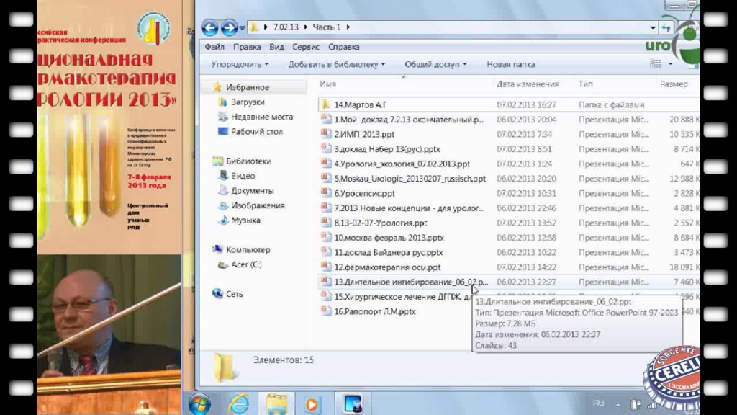Click the Windows Start button
Image resolution: width=737 pixels, height=415 pixels.
click(199, 404)
